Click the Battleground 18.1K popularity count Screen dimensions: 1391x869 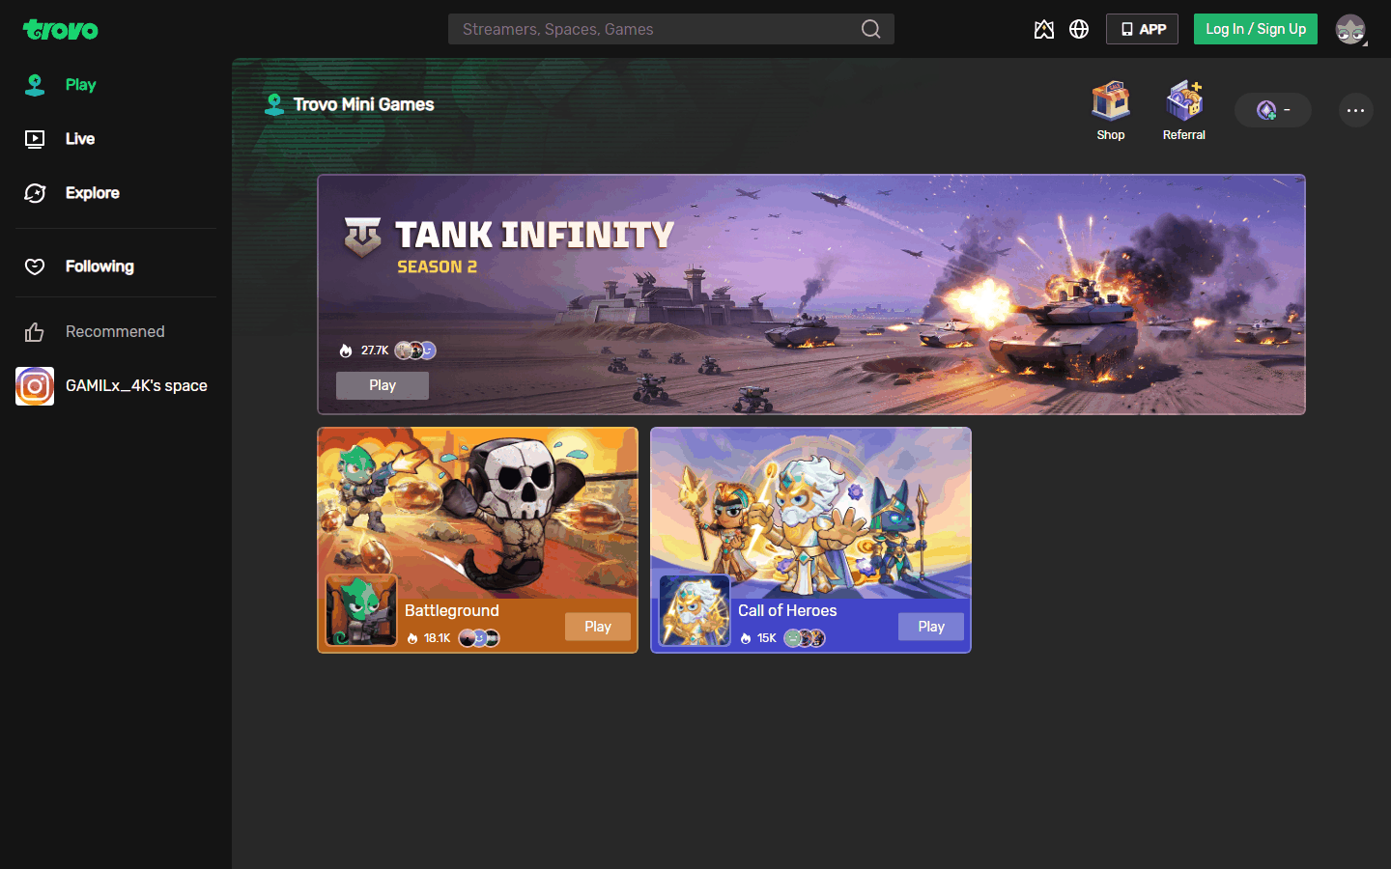(438, 638)
